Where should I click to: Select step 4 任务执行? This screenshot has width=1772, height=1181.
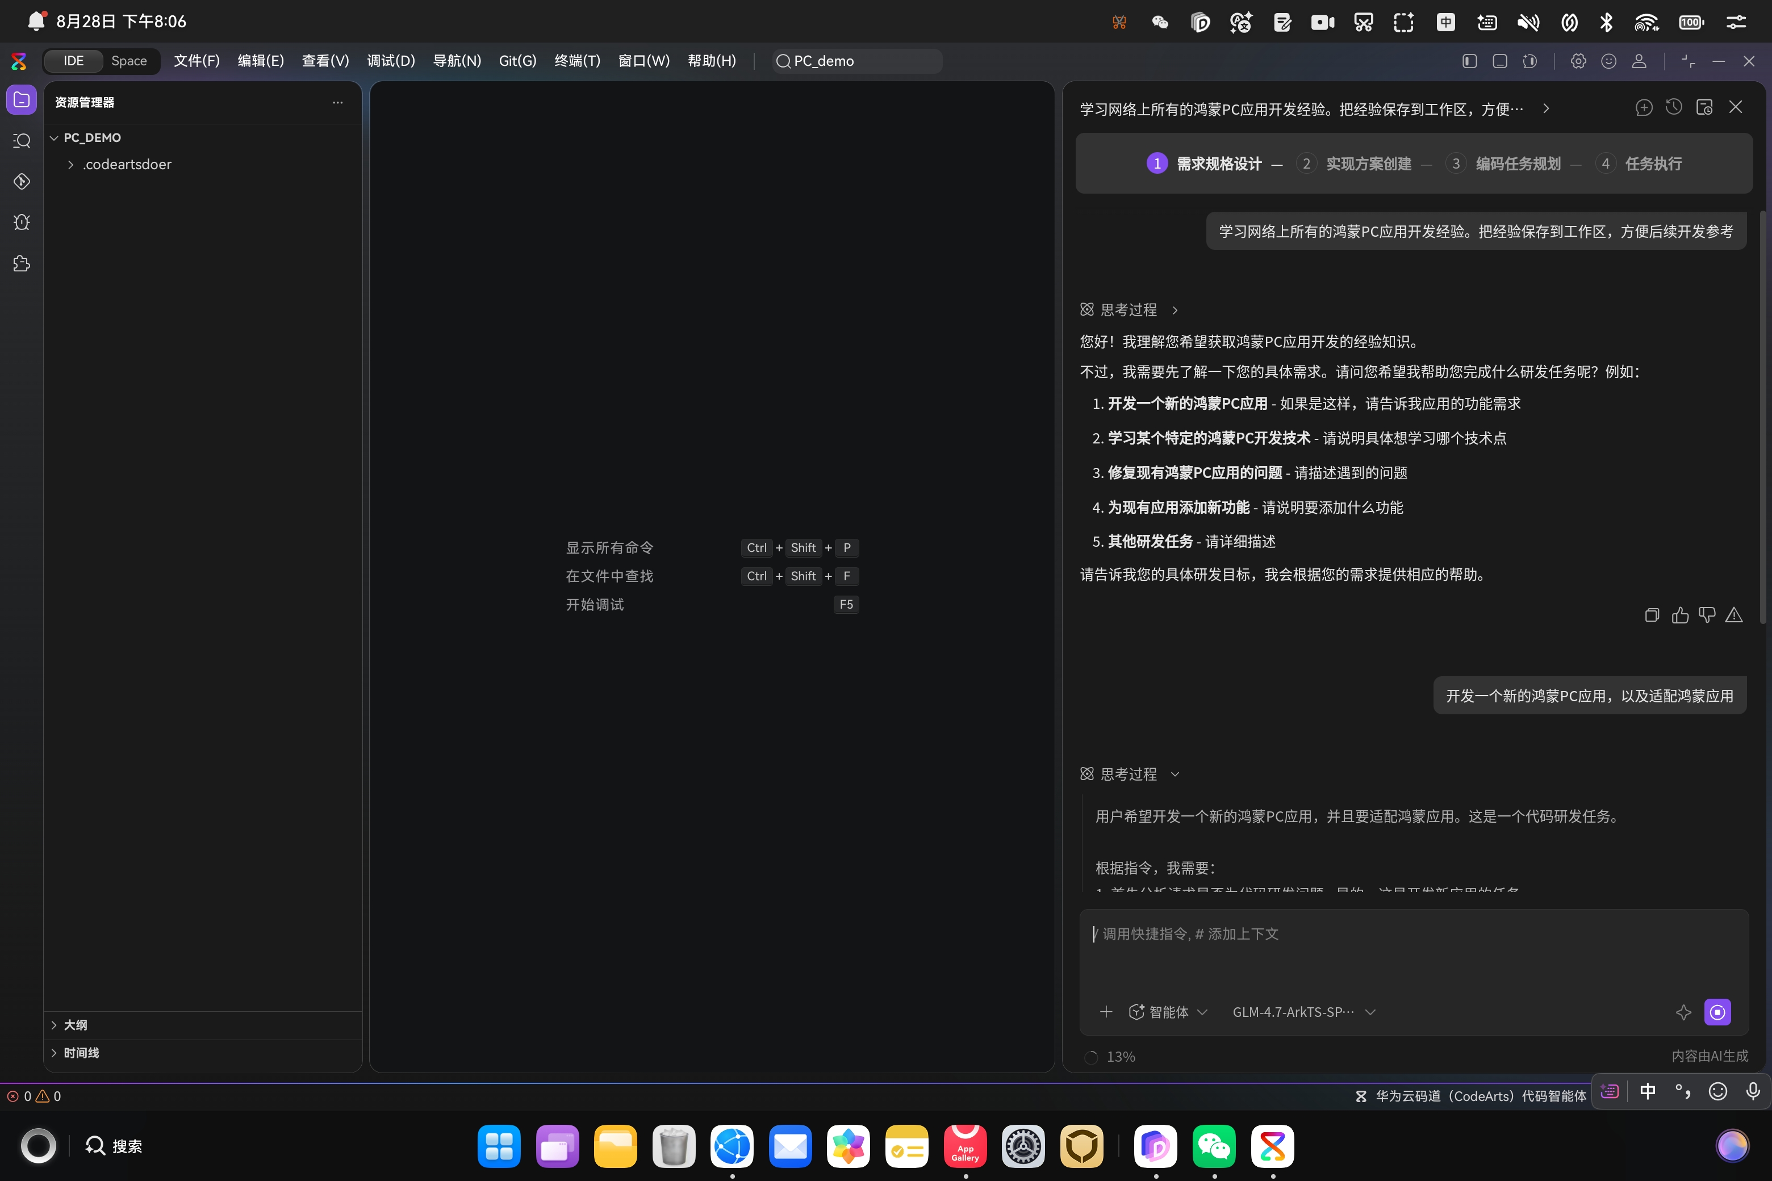click(x=1640, y=164)
